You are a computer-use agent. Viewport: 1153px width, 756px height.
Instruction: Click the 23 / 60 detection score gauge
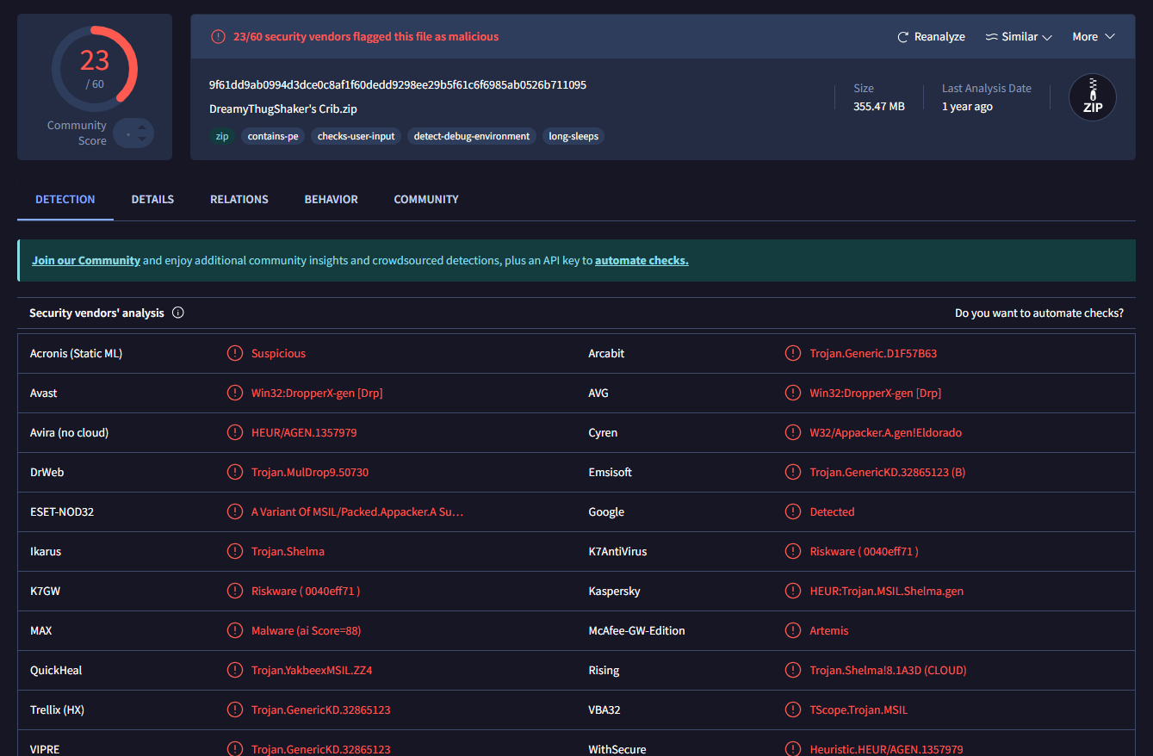(x=95, y=69)
